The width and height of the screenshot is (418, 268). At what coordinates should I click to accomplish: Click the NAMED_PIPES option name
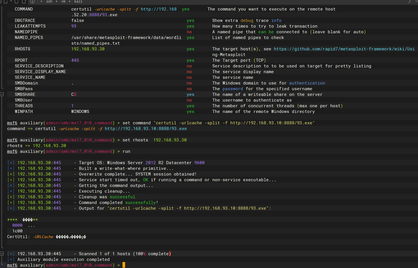[29, 38]
